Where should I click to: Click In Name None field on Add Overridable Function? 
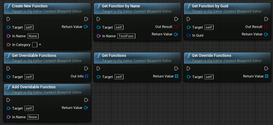(x=33, y=117)
